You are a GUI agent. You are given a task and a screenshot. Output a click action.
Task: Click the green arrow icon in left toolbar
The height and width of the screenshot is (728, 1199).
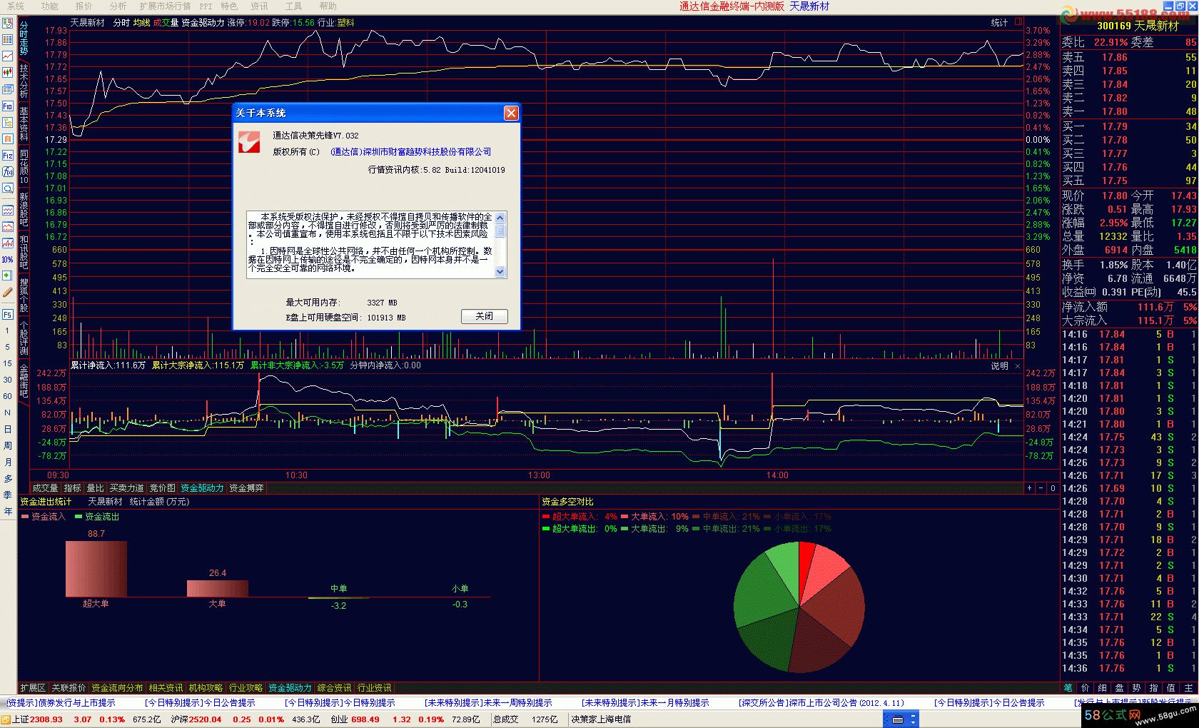coord(8,275)
